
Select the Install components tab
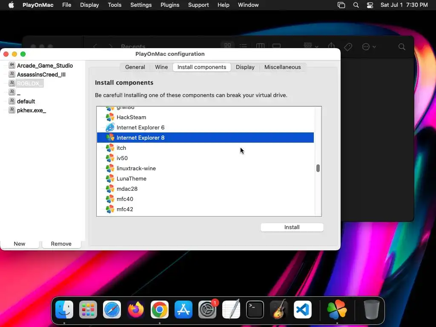202,67
